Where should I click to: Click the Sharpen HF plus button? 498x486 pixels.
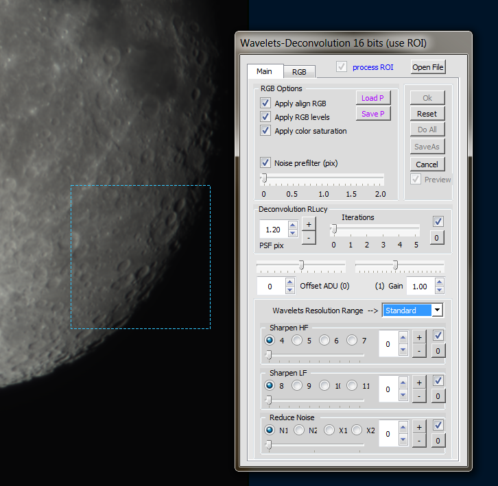click(419, 337)
